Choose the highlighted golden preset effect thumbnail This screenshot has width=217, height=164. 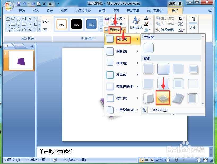163,98
